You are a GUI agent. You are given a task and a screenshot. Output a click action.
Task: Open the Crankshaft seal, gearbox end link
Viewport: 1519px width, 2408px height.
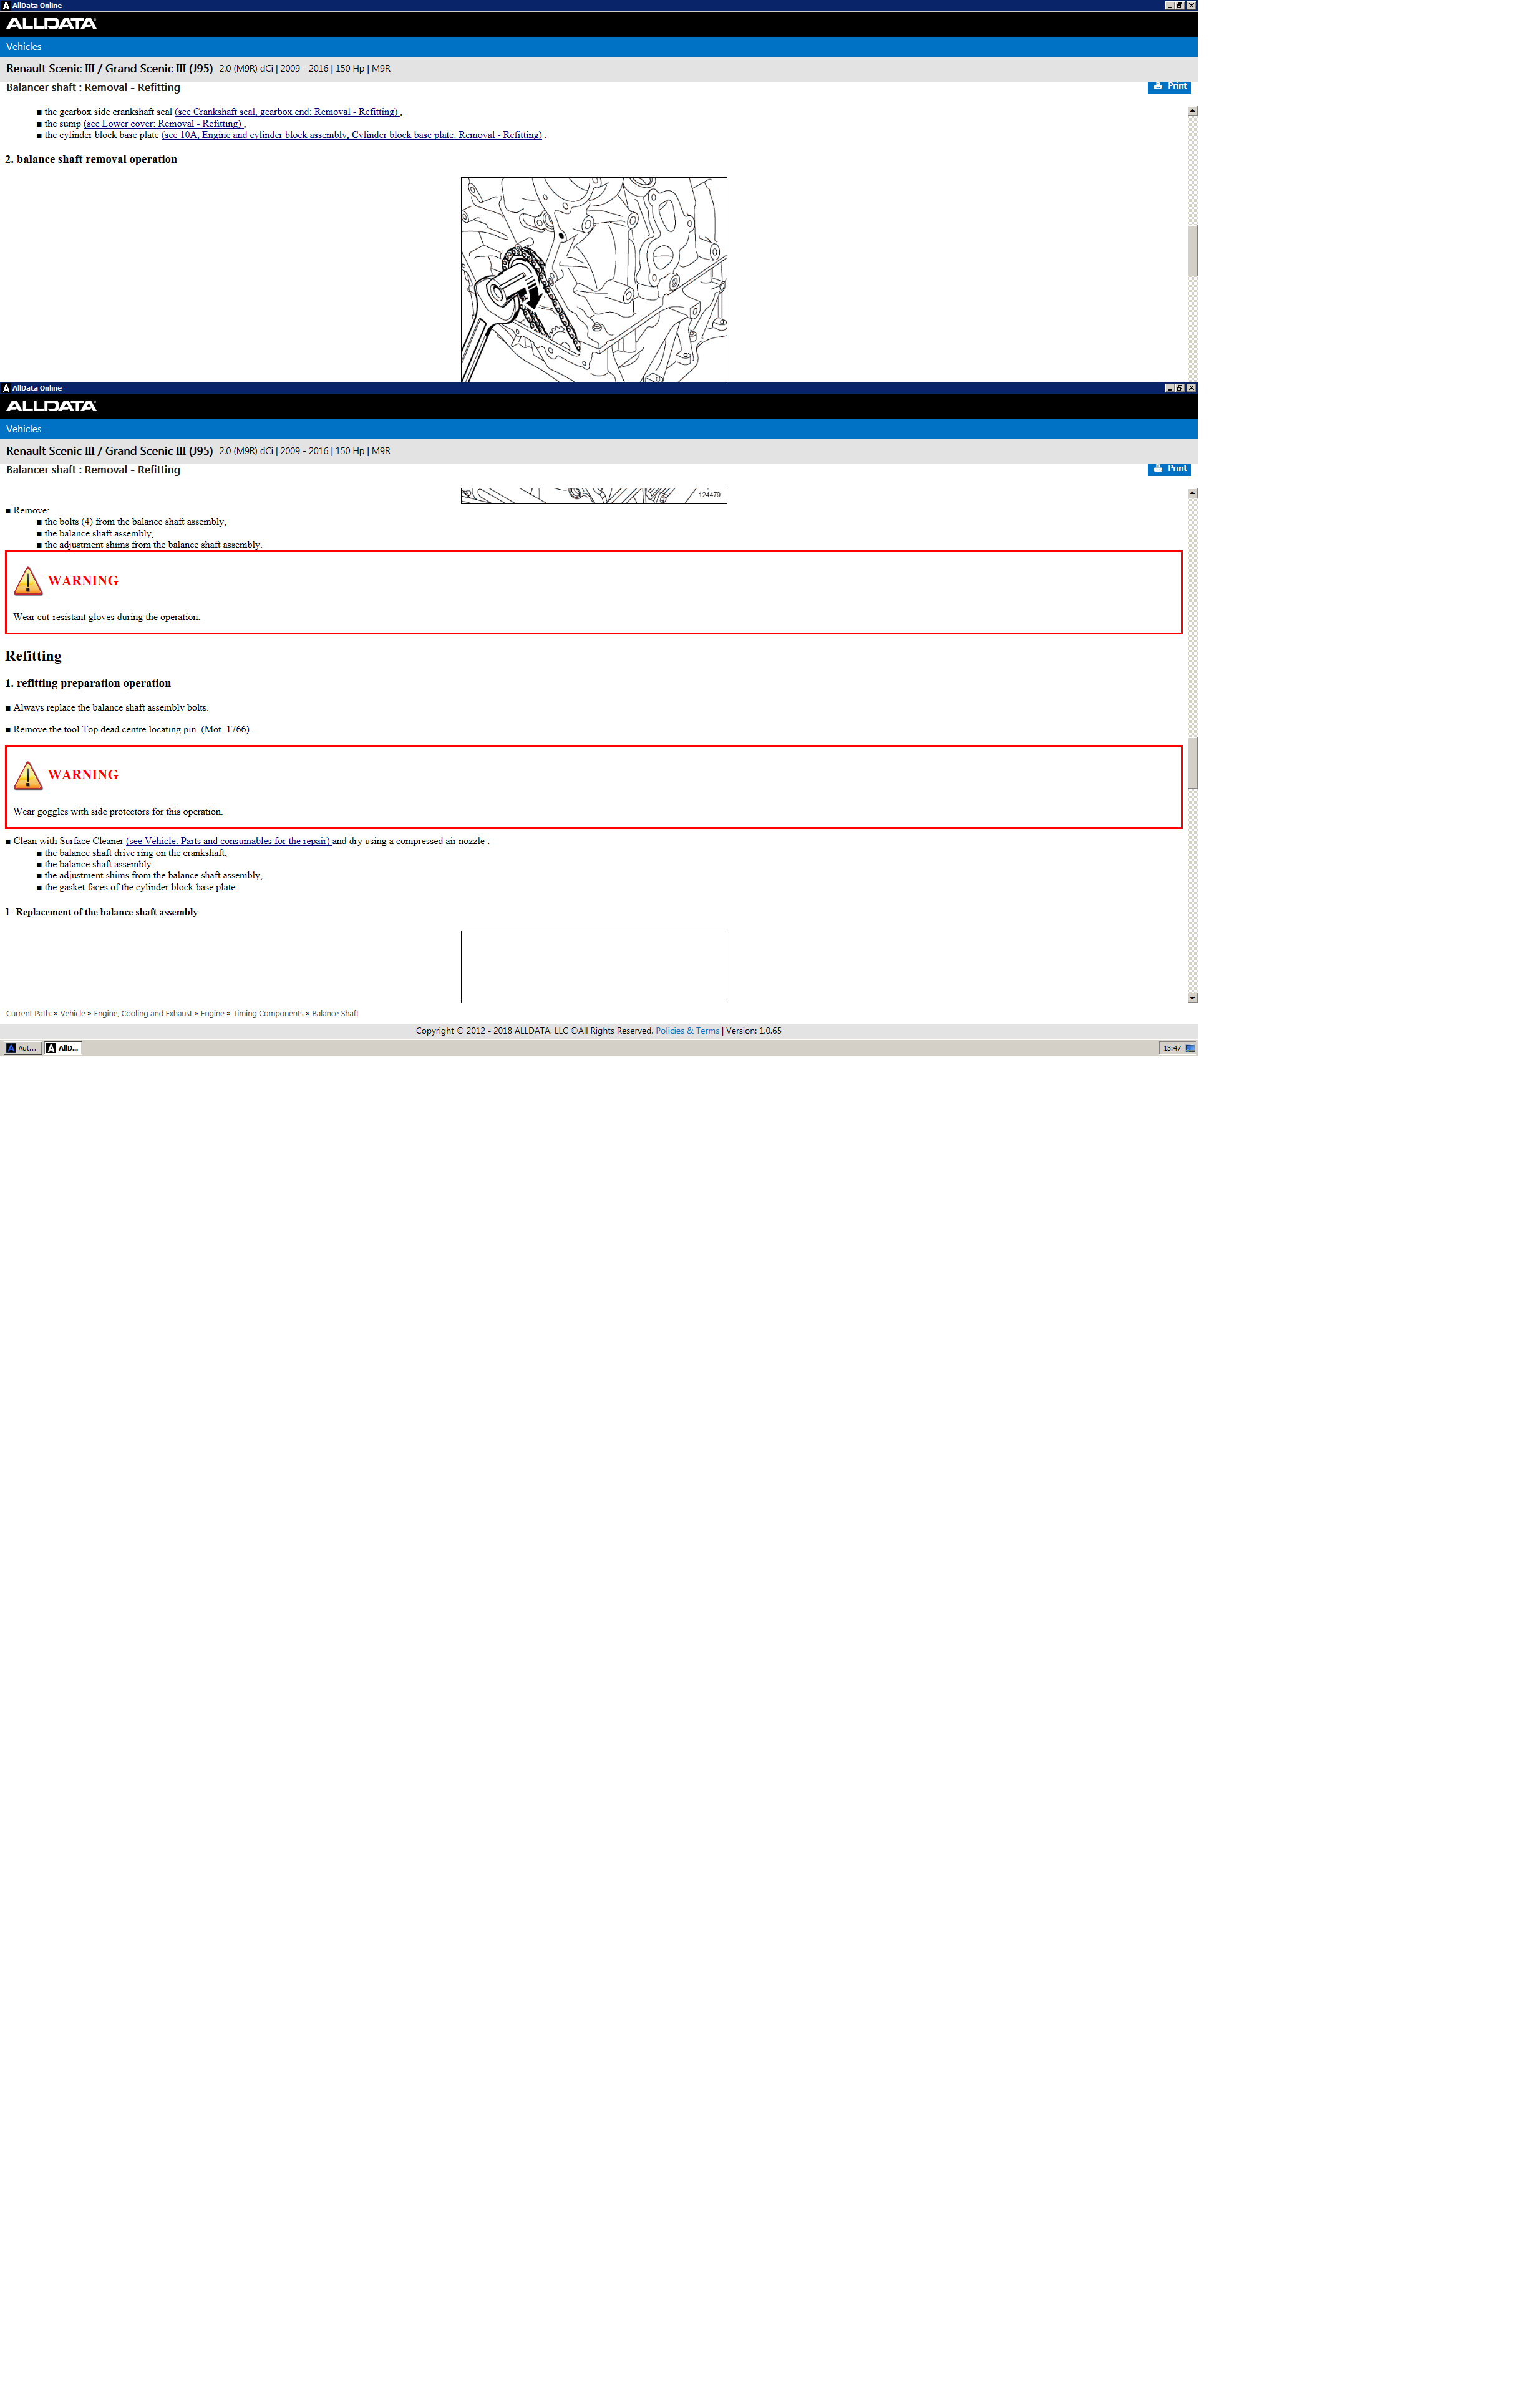coord(287,112)
